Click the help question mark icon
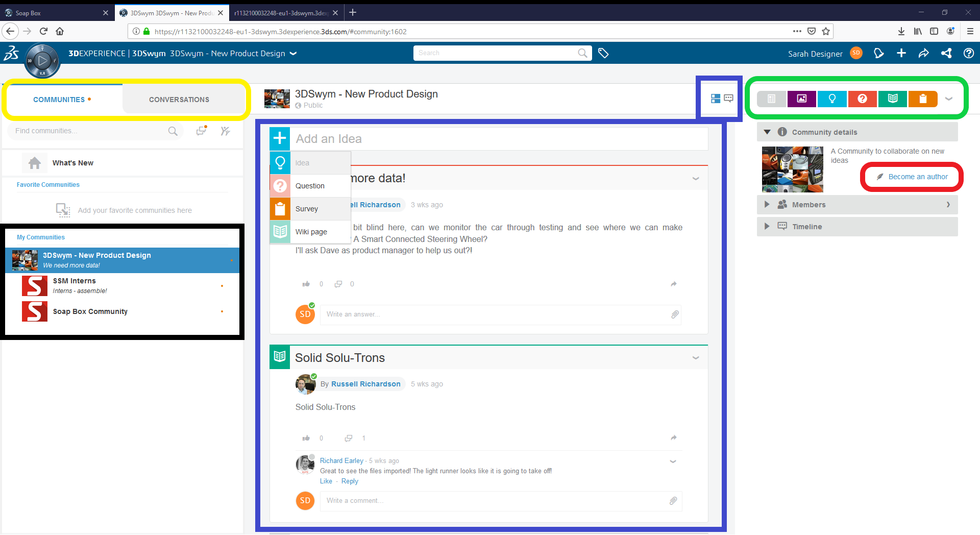This screenshot has height=535, width=980. pyautogui.click(x=968, y=53)
